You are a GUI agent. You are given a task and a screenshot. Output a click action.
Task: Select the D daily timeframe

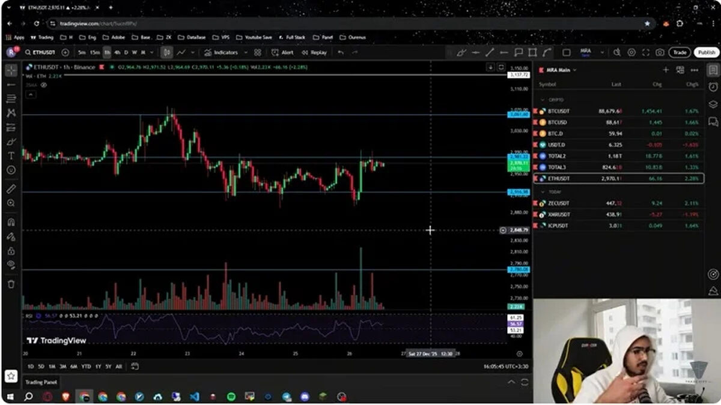click(126, 52)
